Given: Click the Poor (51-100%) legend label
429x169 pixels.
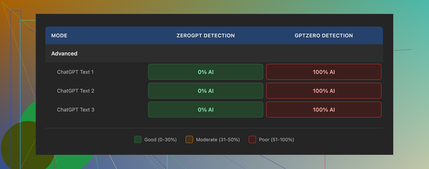Looking at the screenshot, I should [x=277, y=139].
